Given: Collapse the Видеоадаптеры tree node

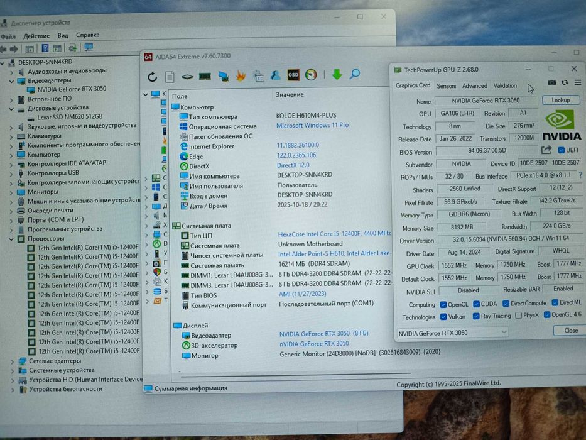Looking at the screenshot, I should point(11,81).
